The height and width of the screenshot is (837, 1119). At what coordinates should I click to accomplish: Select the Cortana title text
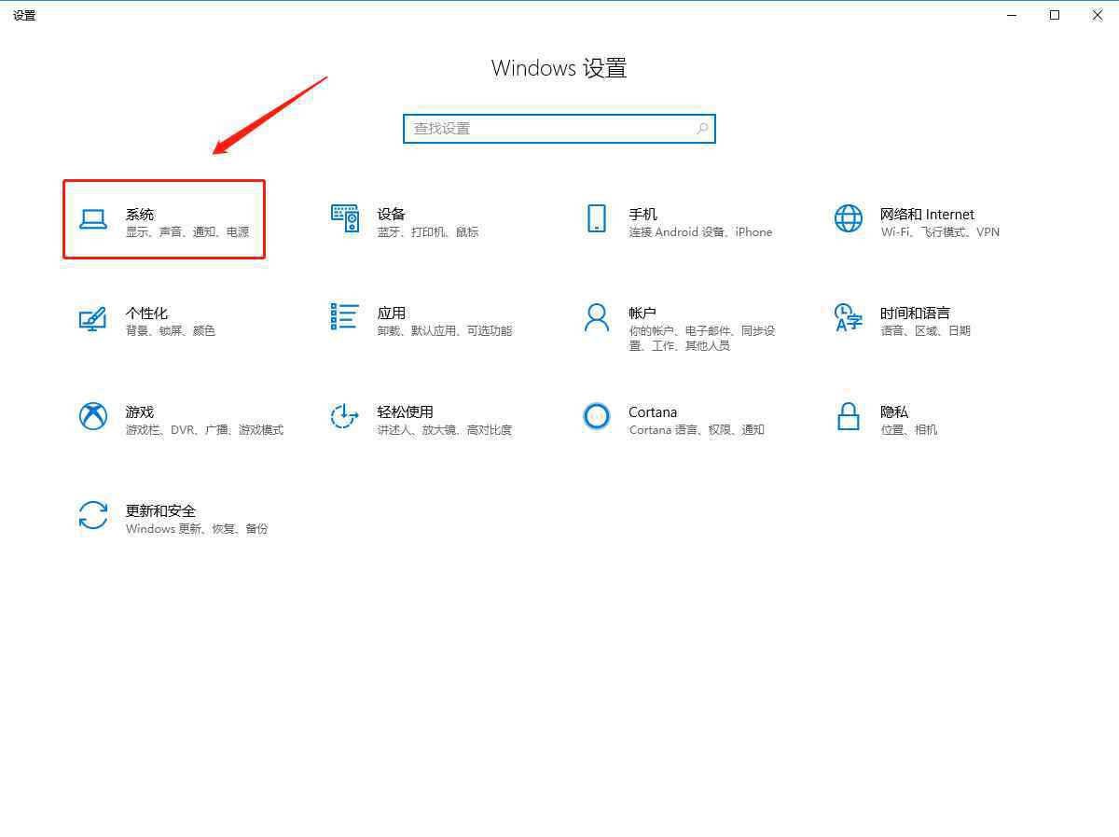click(x=653, y=412)
